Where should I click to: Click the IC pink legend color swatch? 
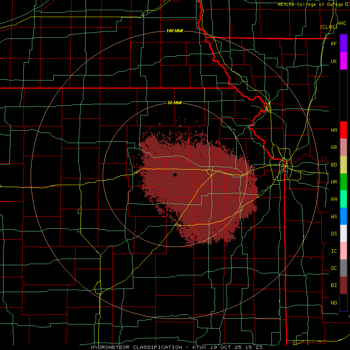pyautogui.click(x=343, y=251)
